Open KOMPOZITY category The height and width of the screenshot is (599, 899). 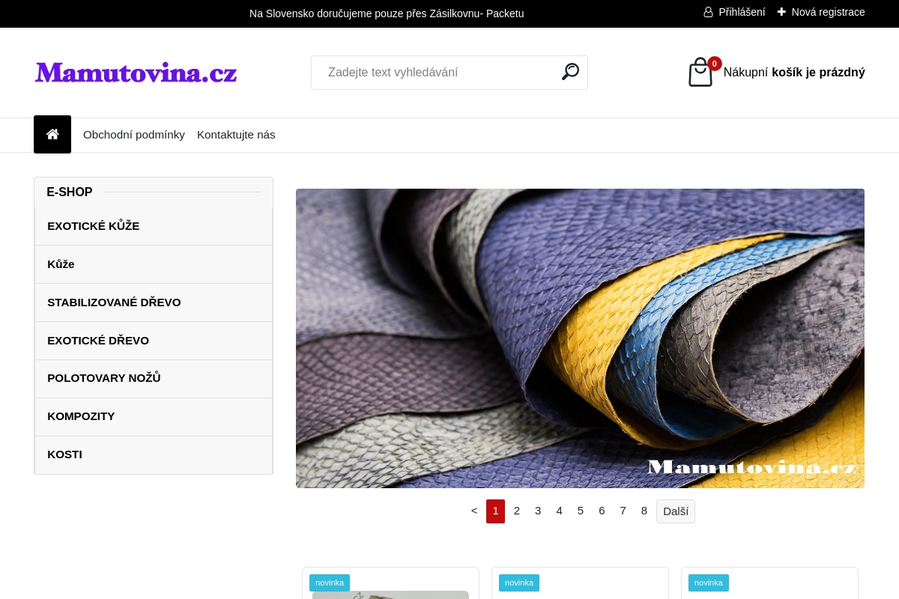click(x=81, y=416)
